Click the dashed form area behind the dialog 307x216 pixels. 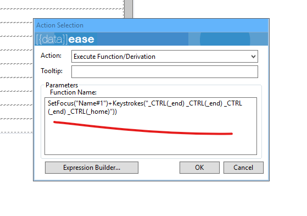click(16, 70)
